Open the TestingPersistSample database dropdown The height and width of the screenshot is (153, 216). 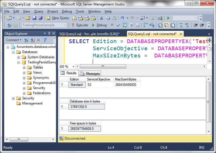(65, 25)
